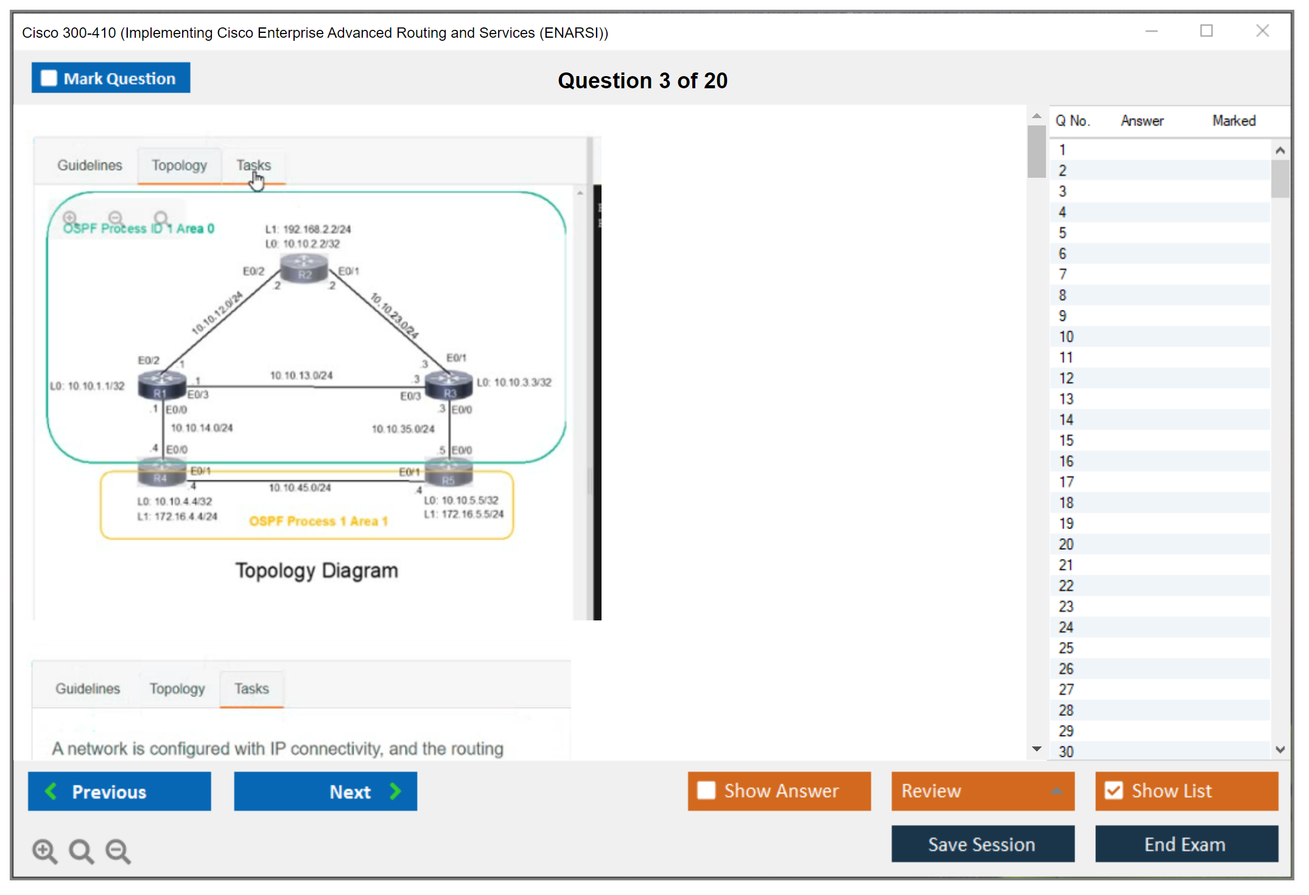The width and height of the screenshot is (1309, 895).
Task: Expand the Review dropdown menu
Action: coord(1056,790)
